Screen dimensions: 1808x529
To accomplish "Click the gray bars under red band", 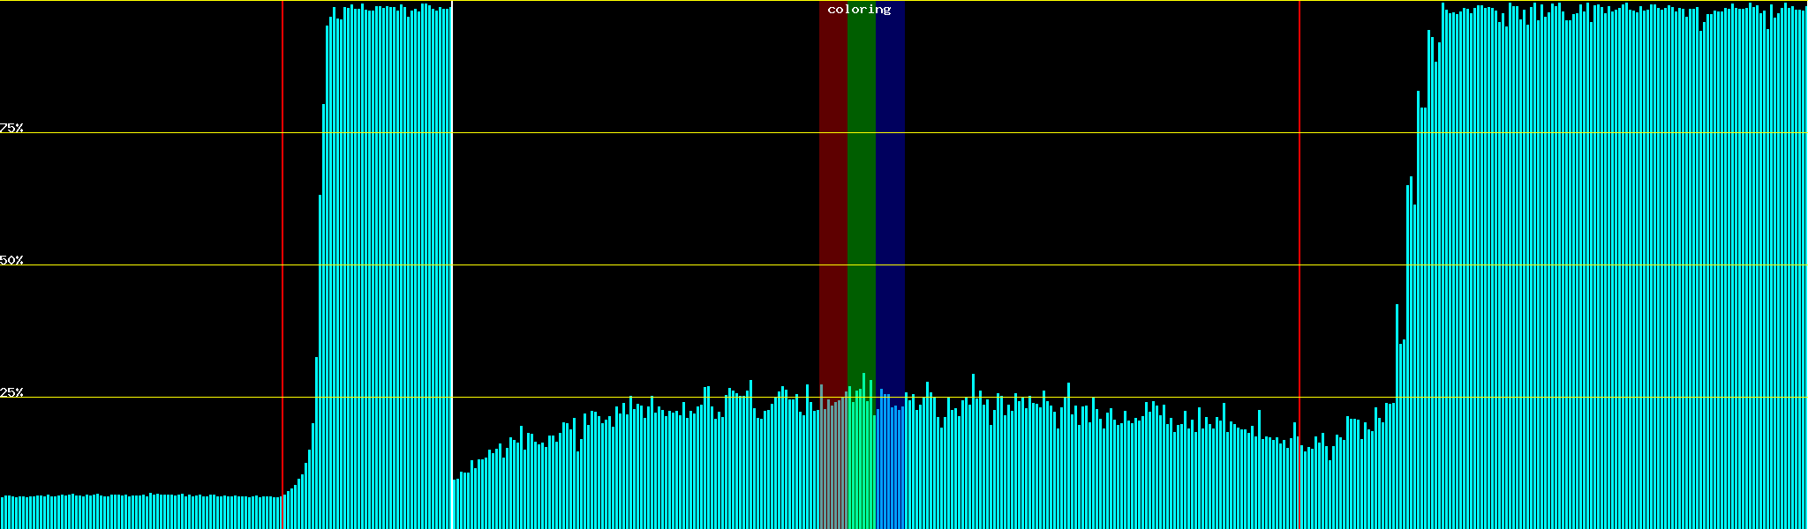I will coord(832,467).
